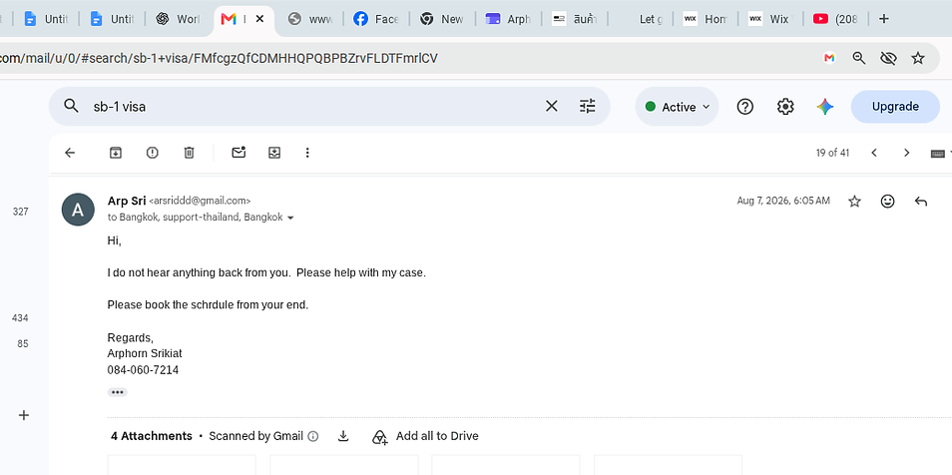Open input tools keyboard icon

click(x=938, y=153)
